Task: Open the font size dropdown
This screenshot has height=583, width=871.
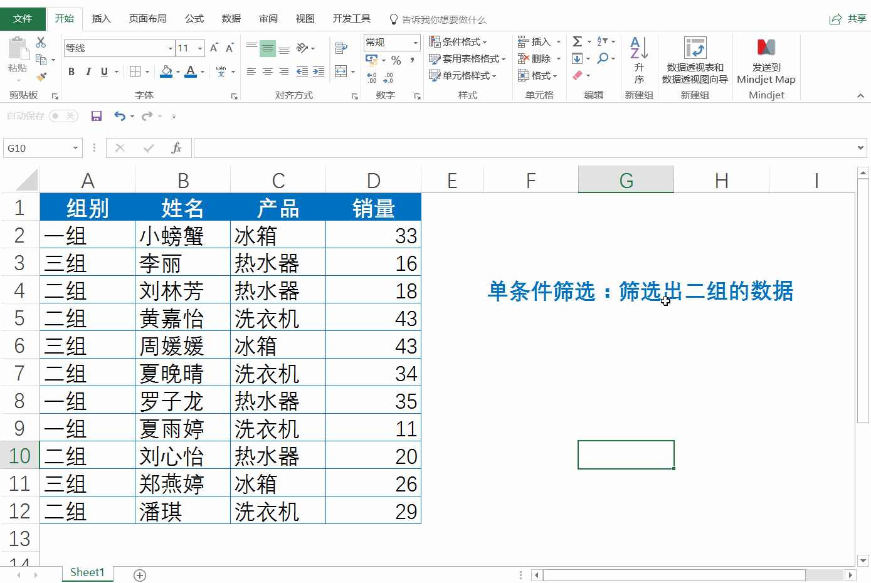Action: coord(199,48)
